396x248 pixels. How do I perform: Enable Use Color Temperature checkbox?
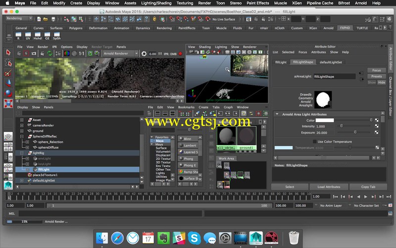314,141
